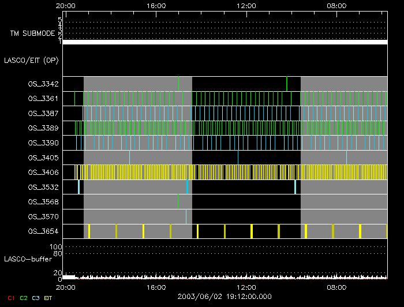The height and width of the screenshot is (307, 404).
Task: Click the LASCO/EIT (OP) label
Action: coord(32,60)
